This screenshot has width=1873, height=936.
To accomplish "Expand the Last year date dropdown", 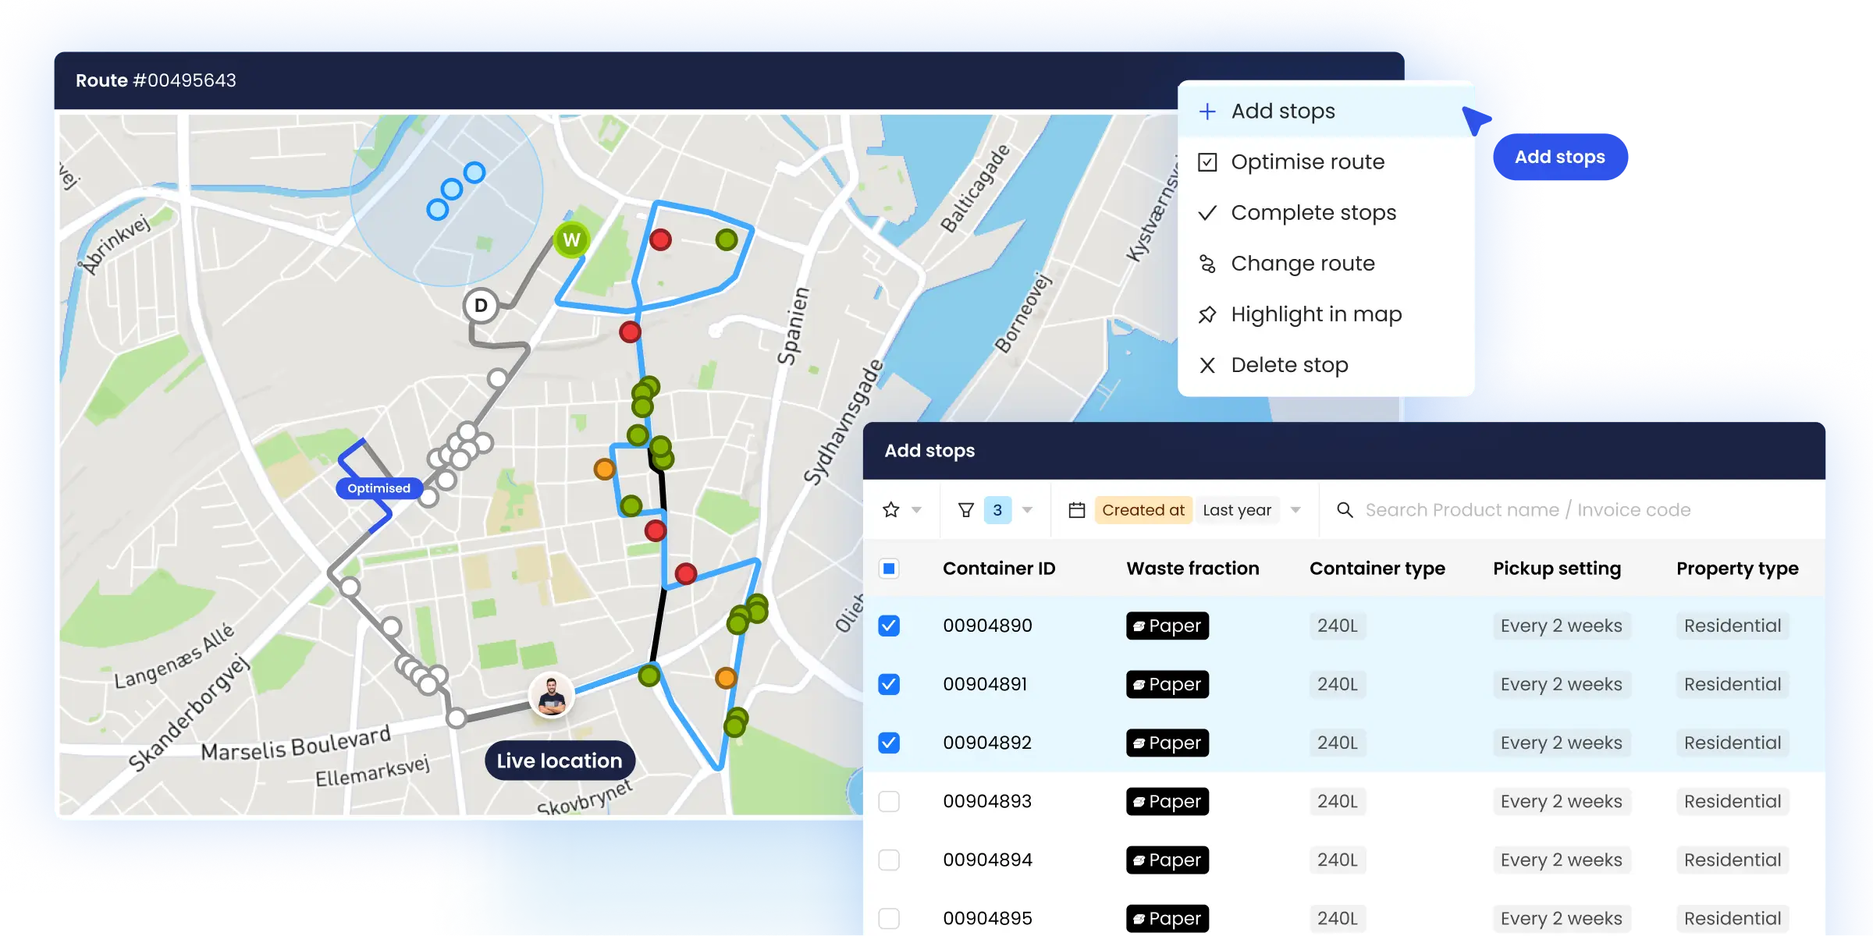I will tap(1296, 509).
